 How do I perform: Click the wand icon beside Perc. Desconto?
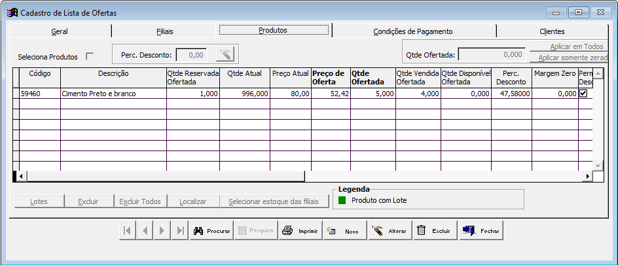click(x=225, y=54)
